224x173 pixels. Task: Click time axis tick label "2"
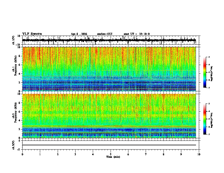58,154
